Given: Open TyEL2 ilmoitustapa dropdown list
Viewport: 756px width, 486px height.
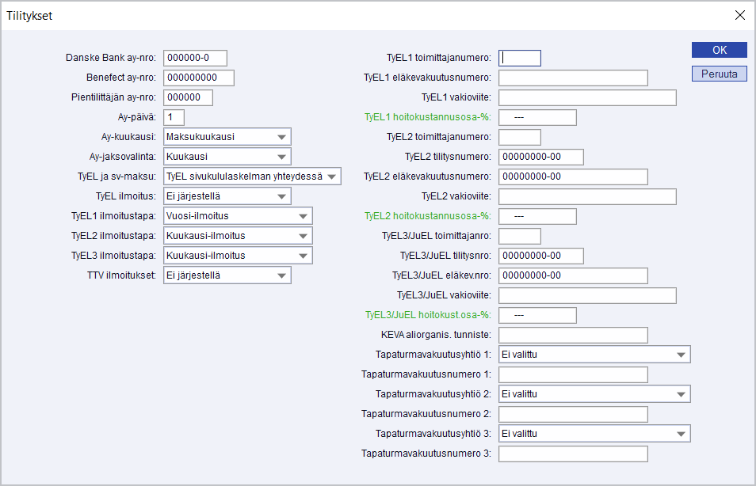Looking at the screenshot, I should 237,236.
